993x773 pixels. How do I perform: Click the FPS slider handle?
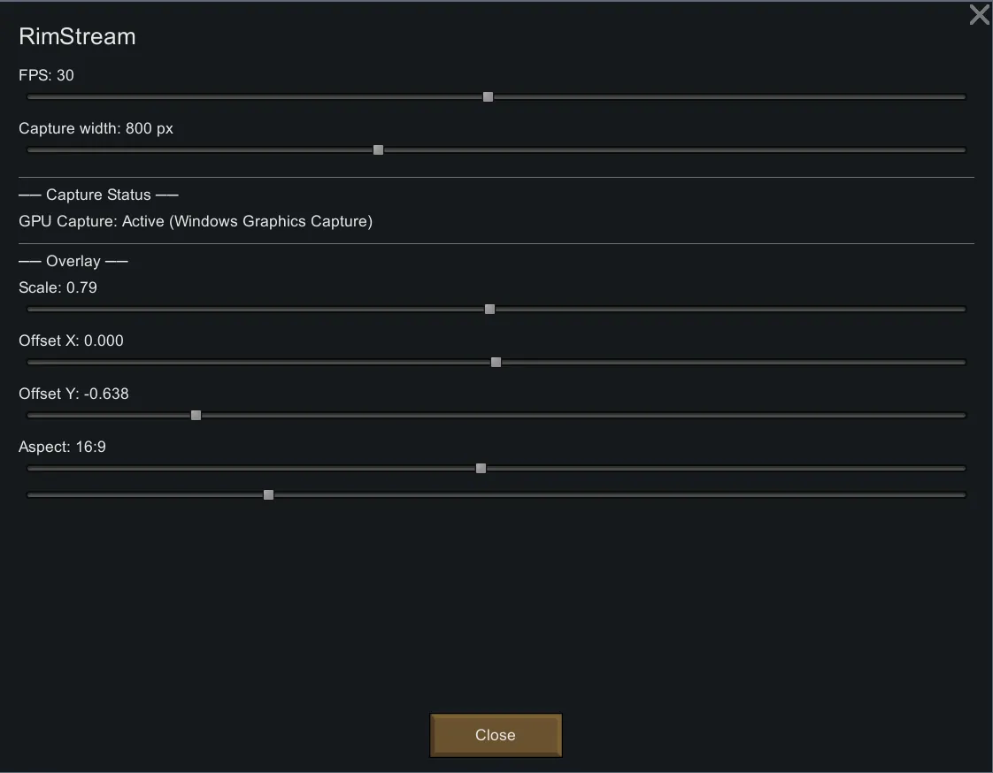coord(488,97)
